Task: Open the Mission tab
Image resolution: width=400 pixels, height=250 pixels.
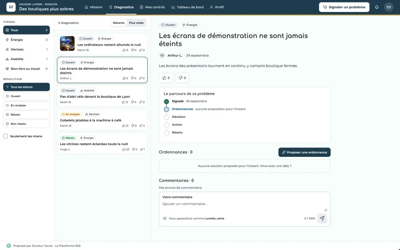Action: [94, 7]
